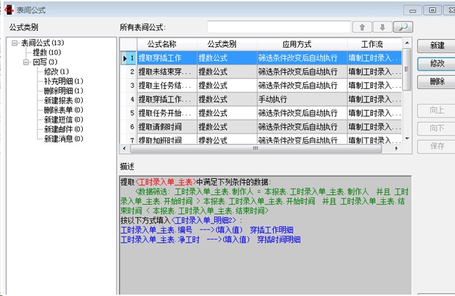Viewport: 455px width, 296px height.
Task: Click the table's vertical scrollbar down arrow
Action: coord(408,140)
